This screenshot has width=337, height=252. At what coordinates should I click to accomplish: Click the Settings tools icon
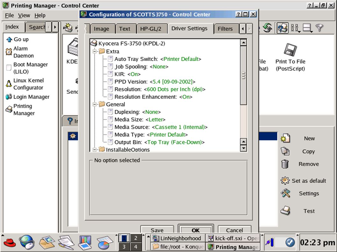point(285,193)
